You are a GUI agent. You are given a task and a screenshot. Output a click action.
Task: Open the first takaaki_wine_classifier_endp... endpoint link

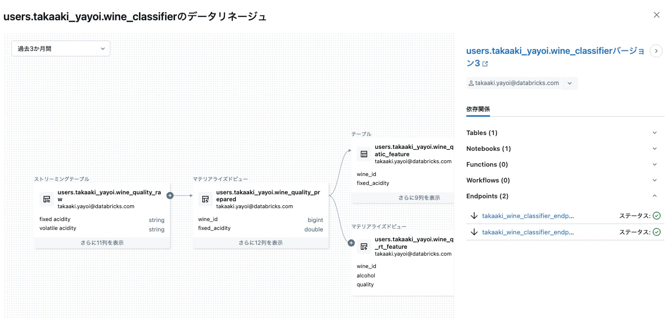pyautogui.click(x=528, y=216)
